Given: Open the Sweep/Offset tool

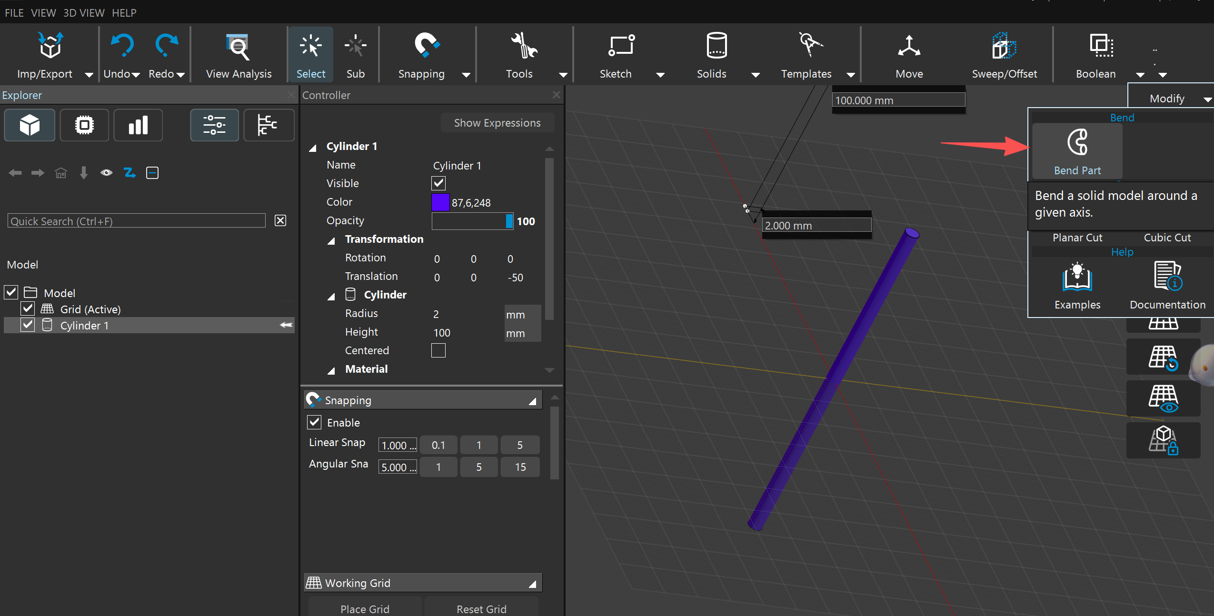Looking at the screenshot, I should click(1004, 47).
